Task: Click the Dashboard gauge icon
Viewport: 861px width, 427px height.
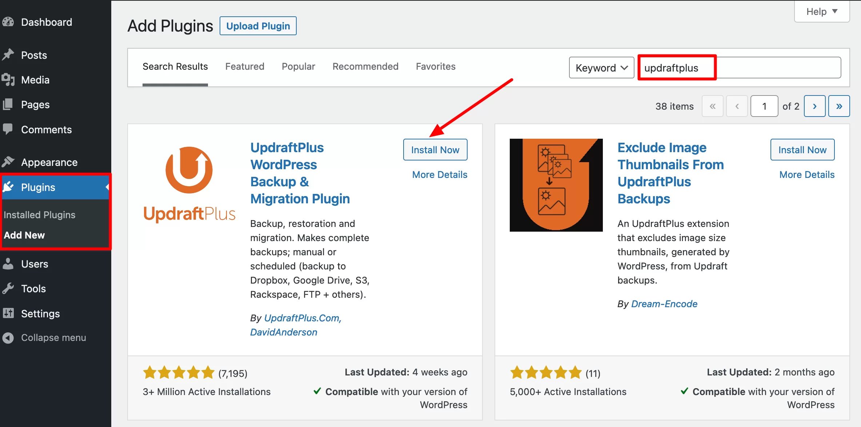Action: coord(8,22)
